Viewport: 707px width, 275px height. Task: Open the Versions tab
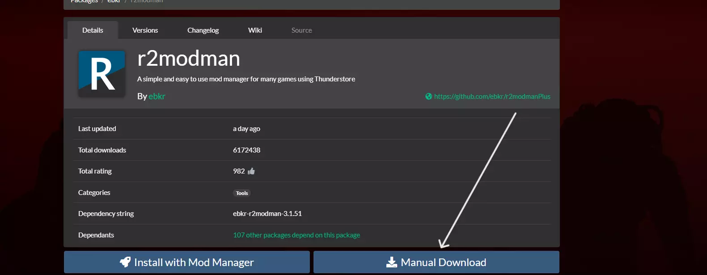tap(145, 30)
